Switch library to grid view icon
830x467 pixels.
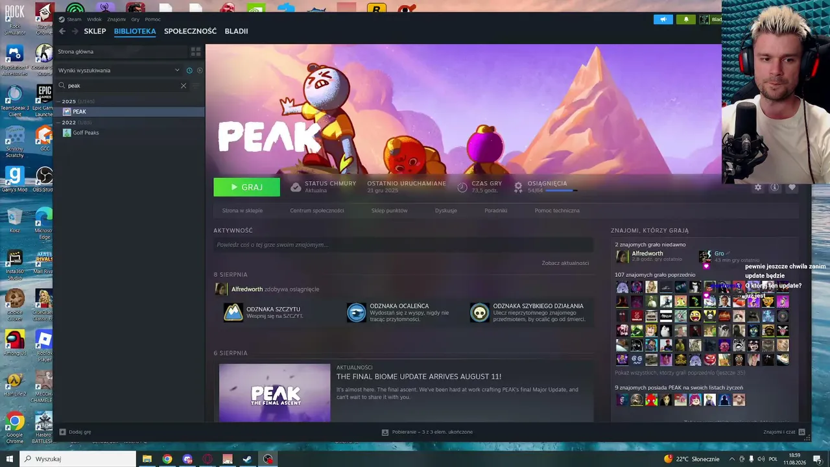(x=195, y=51)
